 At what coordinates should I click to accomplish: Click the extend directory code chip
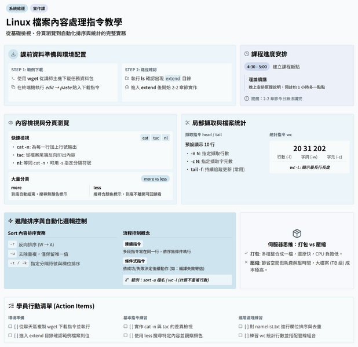coord(173,79)
